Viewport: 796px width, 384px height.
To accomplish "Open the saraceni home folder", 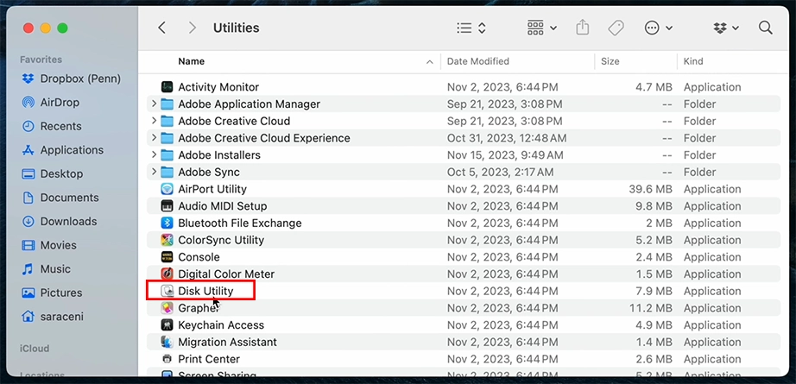I will tap(53, 317).
